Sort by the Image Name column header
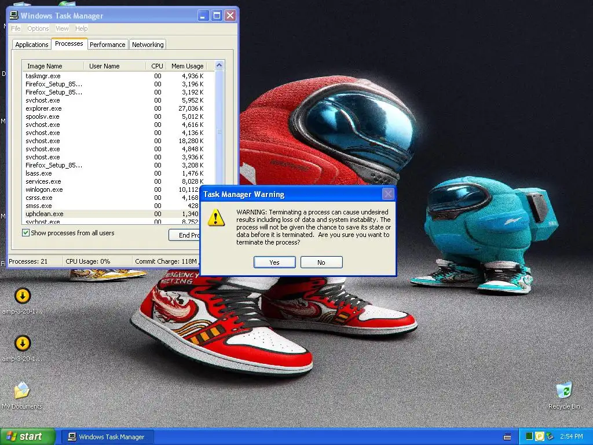The height and width of the screenshot is (445, 593). (53, 66)
